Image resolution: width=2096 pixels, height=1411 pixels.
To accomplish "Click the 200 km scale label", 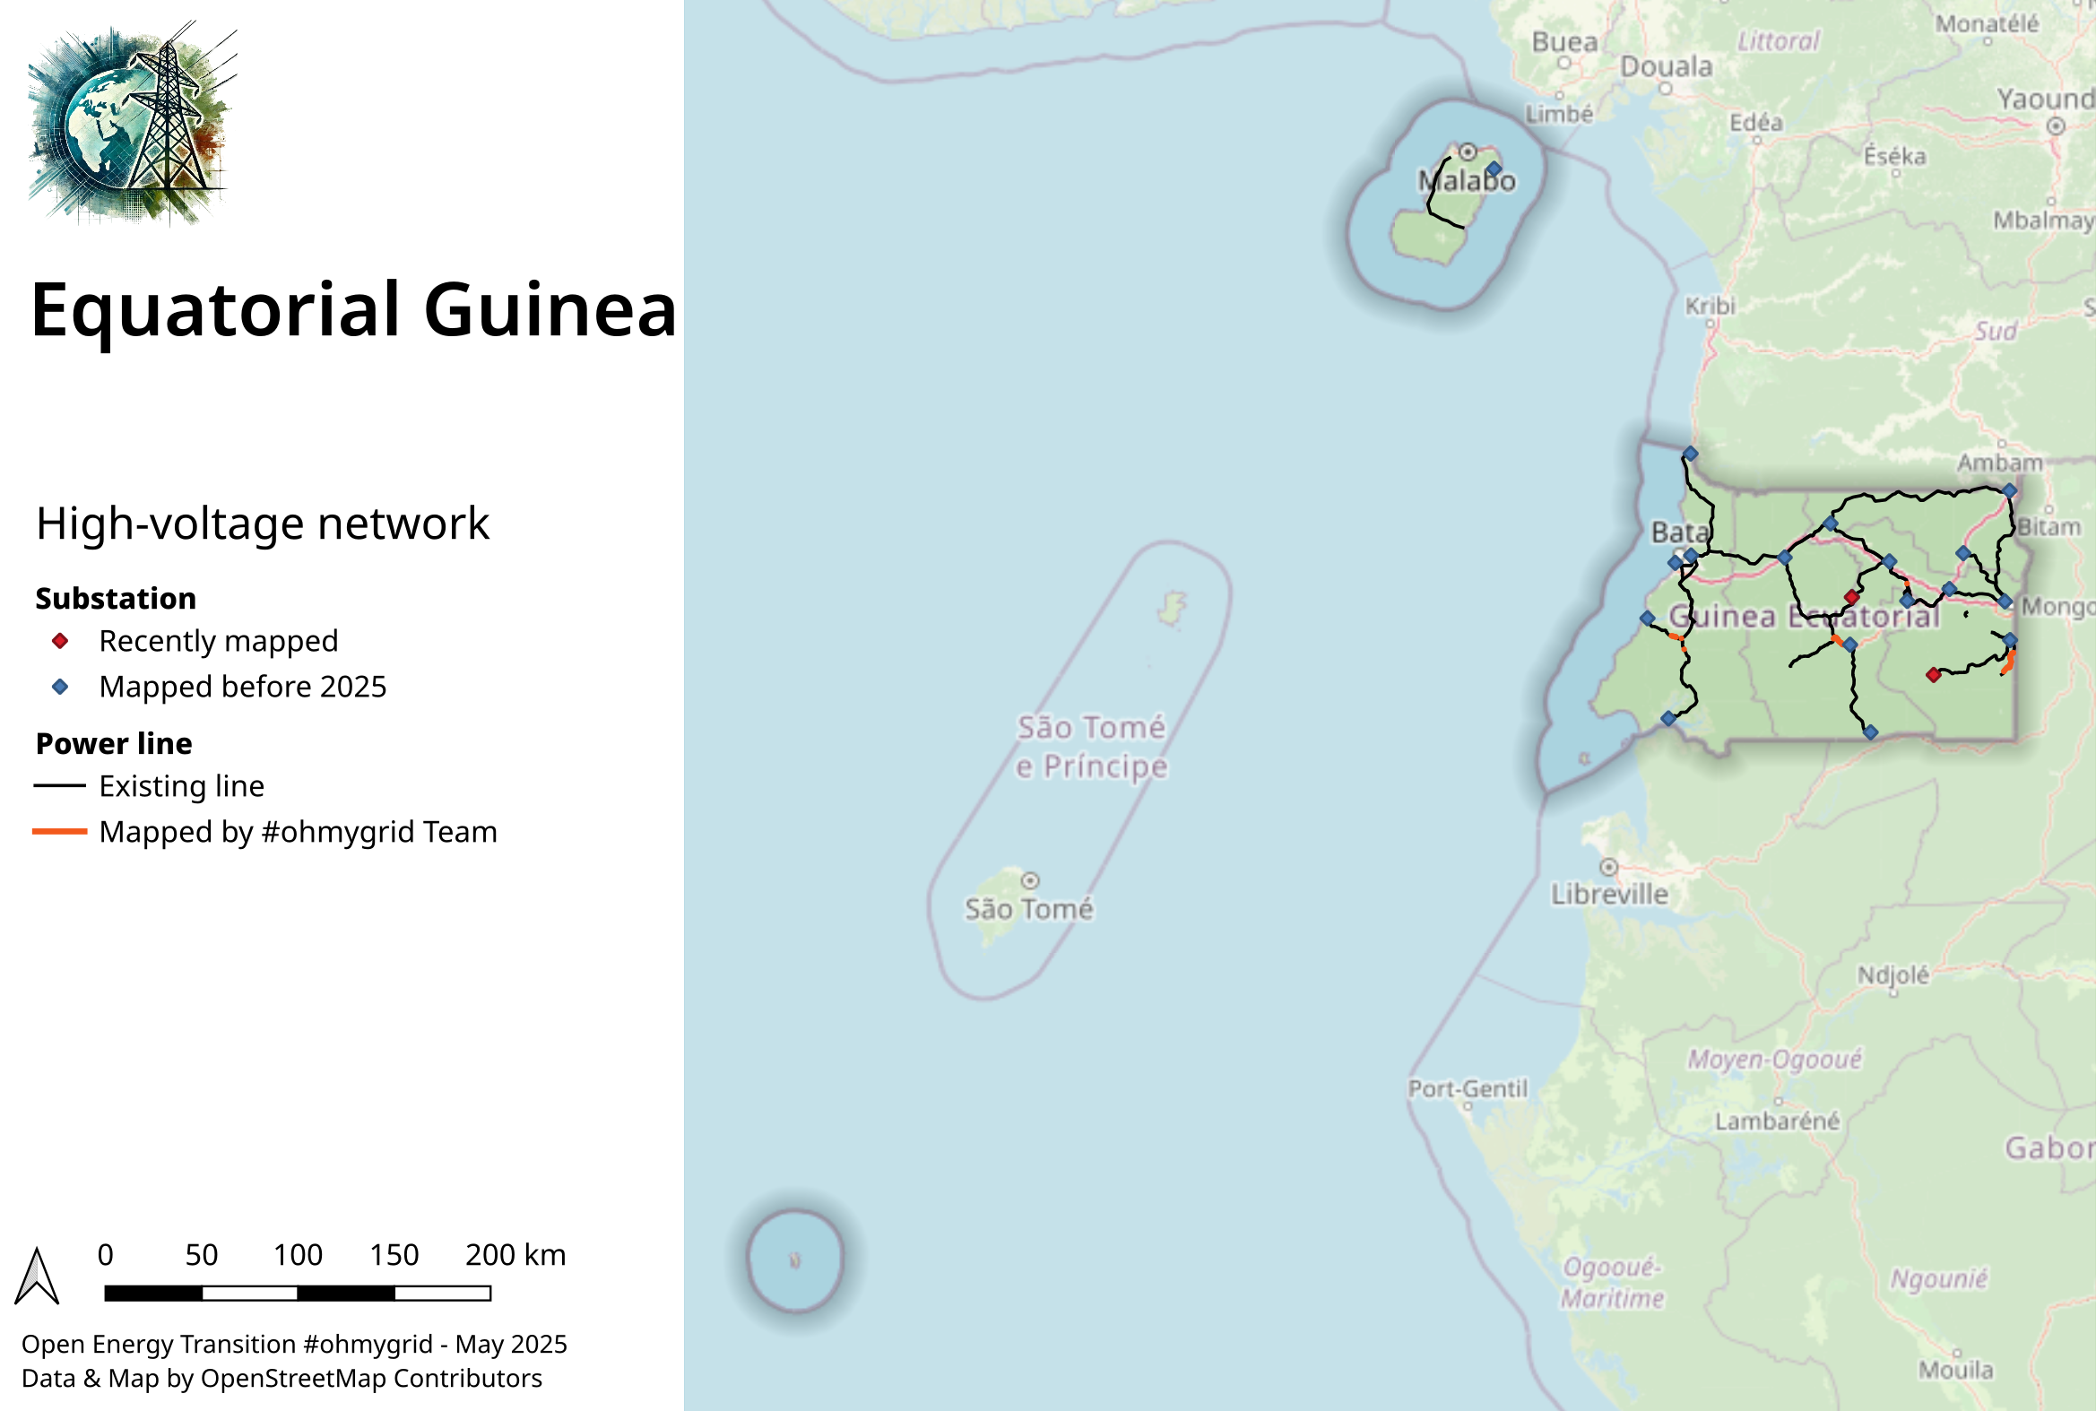I will [515, 1254].
